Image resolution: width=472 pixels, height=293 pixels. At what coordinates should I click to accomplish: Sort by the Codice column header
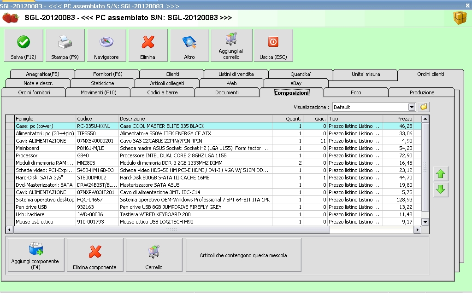[x=97, y=119]
